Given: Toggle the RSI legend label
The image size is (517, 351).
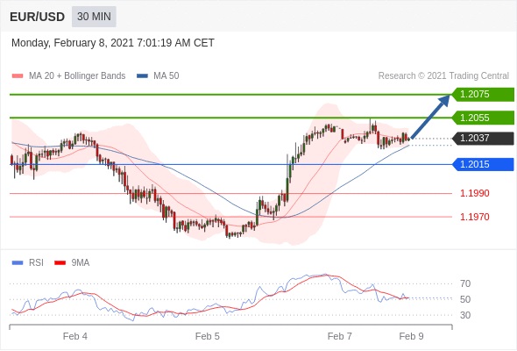Looking at the screenshot, I should click(36, 263).
